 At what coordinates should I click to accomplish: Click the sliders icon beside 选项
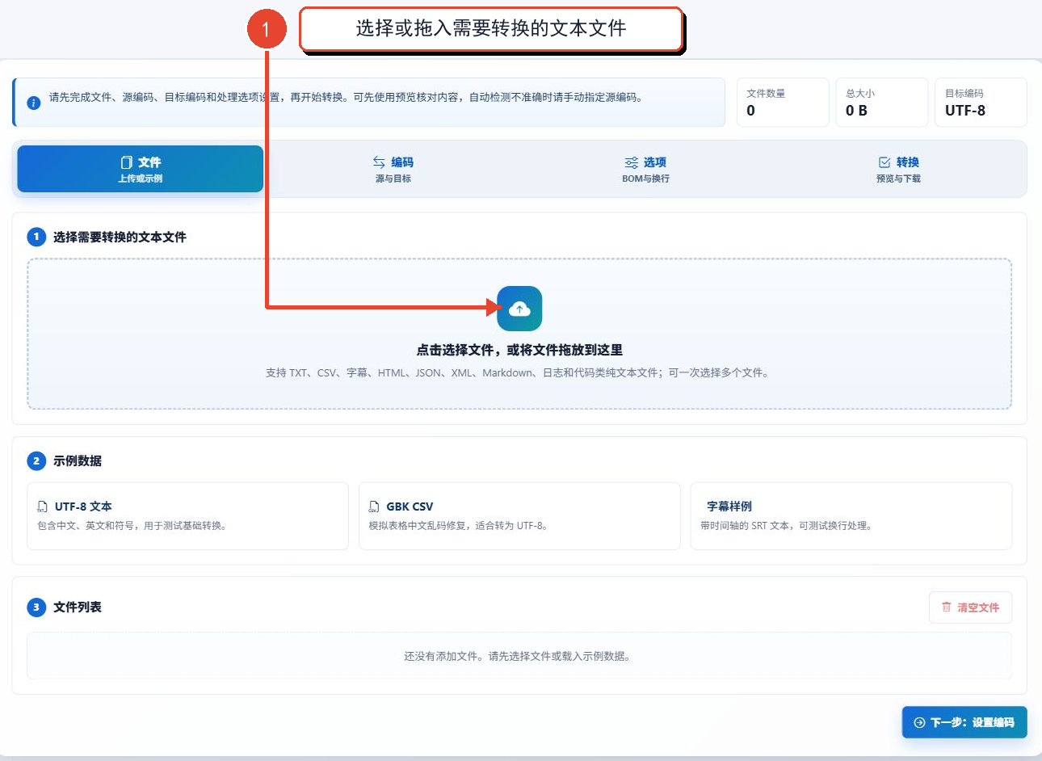(632, 162)
